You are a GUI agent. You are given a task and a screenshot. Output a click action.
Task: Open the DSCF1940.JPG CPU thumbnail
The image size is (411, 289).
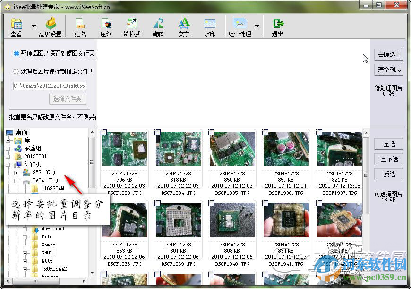click(232, 220)
